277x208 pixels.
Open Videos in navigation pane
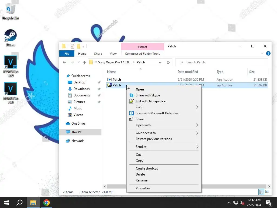click(78, 115)
